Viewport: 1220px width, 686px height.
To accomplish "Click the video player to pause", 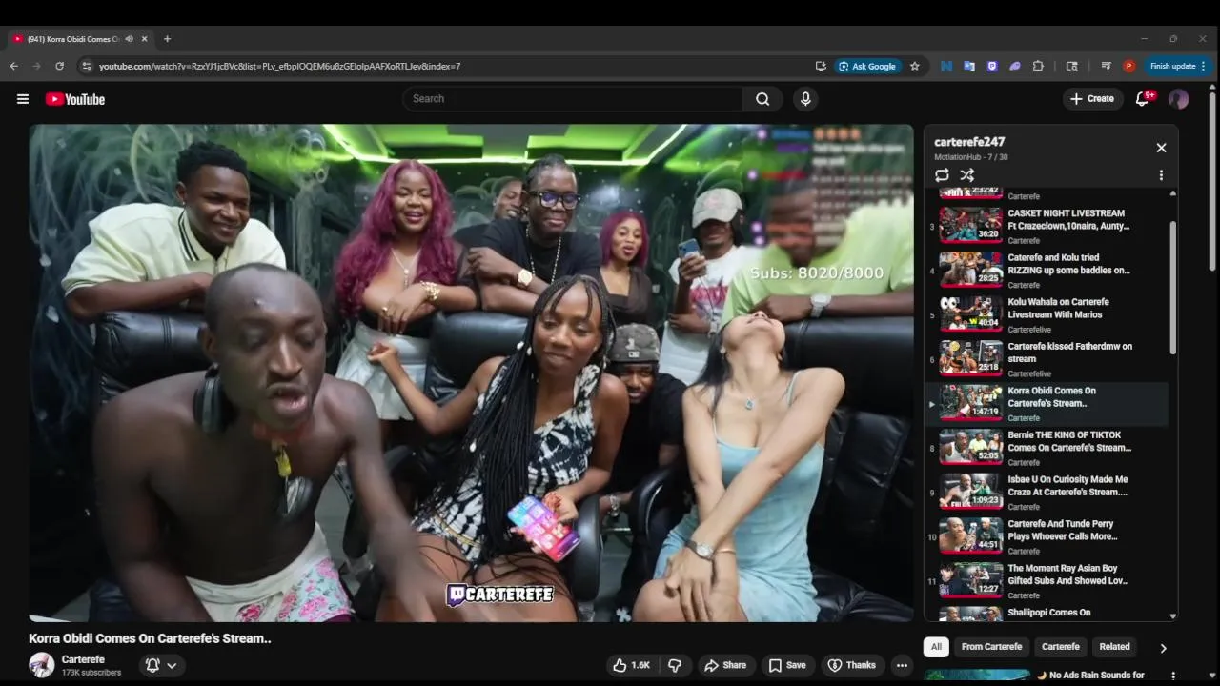I will [x=471, y=373].
